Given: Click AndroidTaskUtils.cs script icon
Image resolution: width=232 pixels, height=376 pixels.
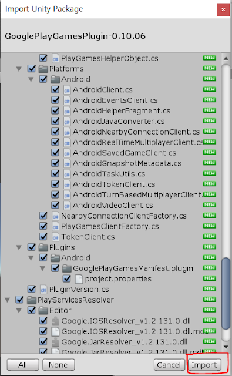Looking at the screenshot, I should [x=67, y=174].
